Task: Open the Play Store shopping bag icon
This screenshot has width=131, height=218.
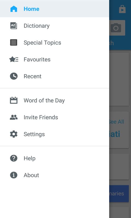Action: (122, 9)
